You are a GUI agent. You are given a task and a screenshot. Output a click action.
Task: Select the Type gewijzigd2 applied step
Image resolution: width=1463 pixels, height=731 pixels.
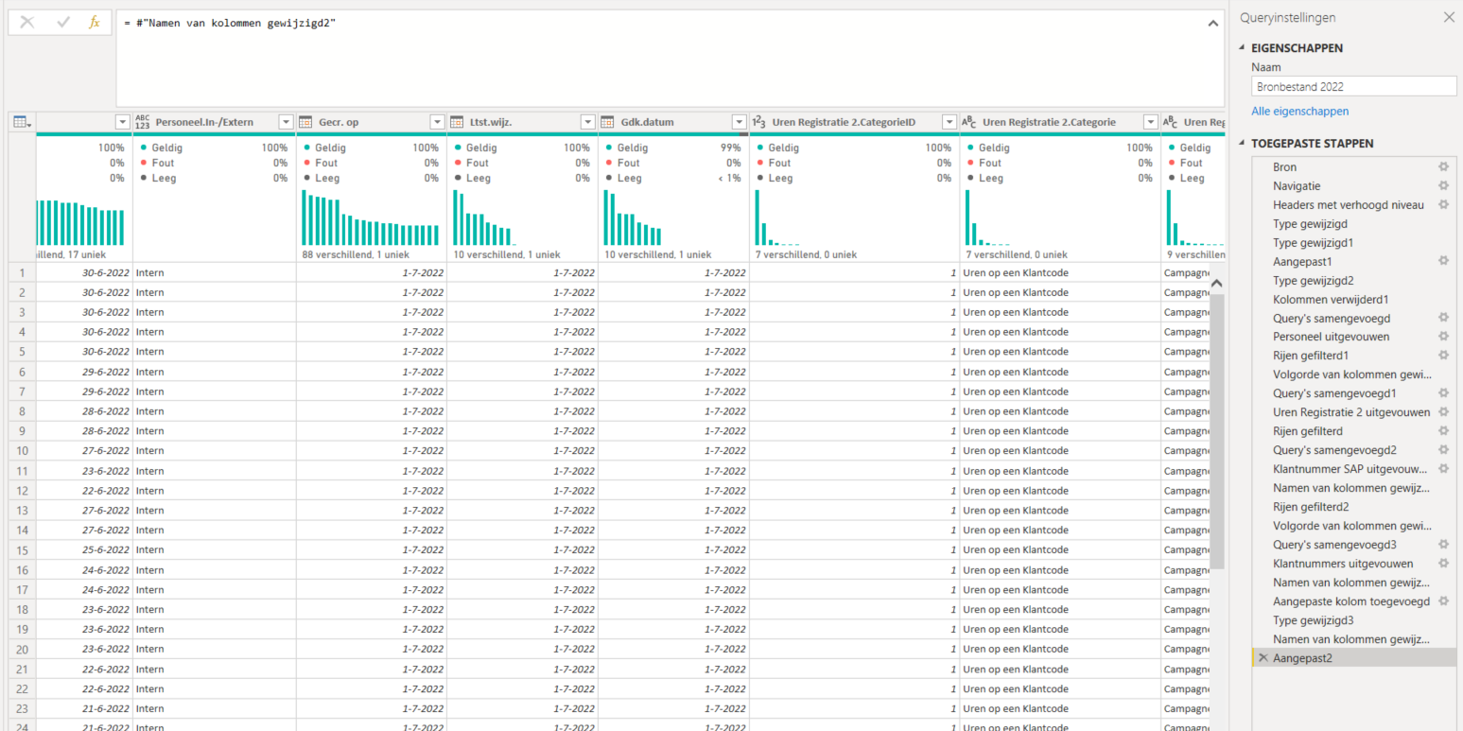(1354, 280)
